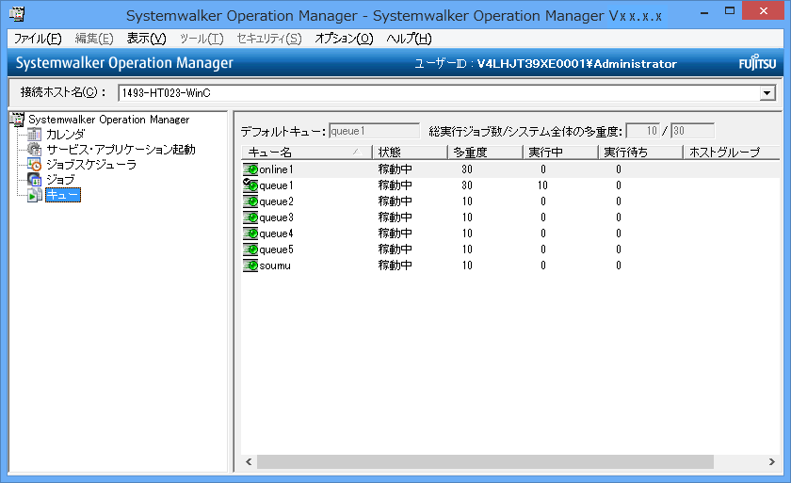This screenshot has width=791, height=483.
Task: Open the ファイル(F) menu
Action: [38, 39]
